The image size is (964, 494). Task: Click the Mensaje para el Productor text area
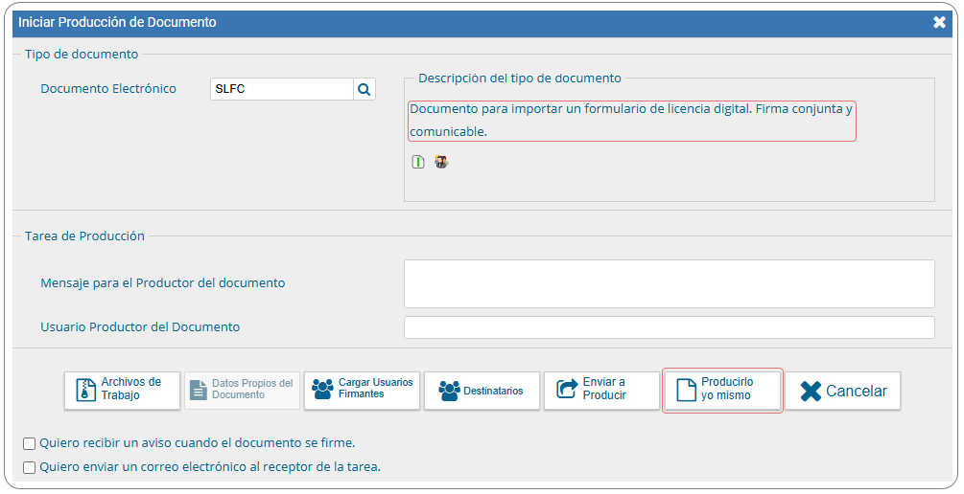(x=669, y=283)
